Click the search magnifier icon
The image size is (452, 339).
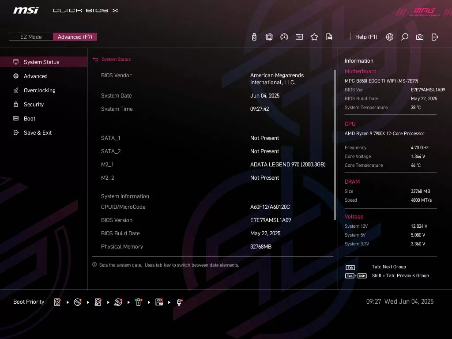click(405, 37)
